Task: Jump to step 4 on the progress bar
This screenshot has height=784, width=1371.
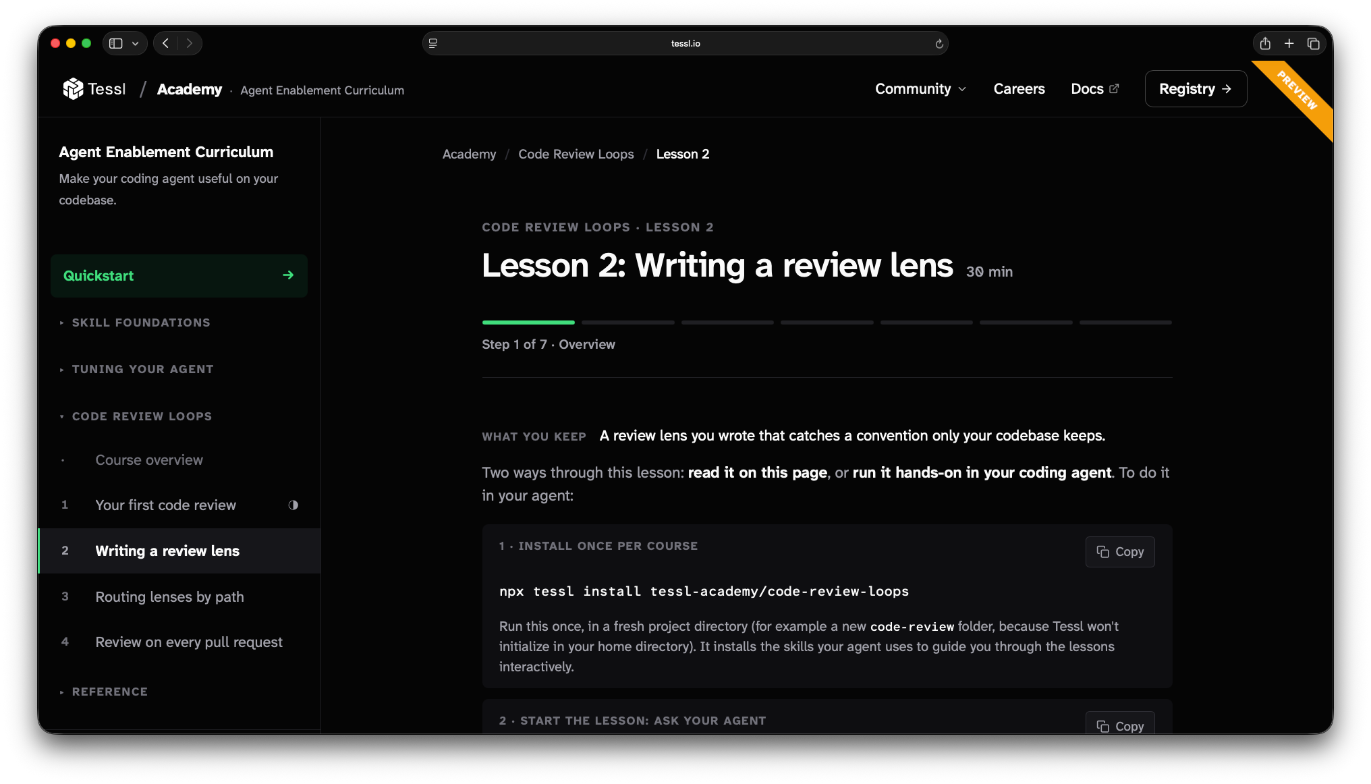Action: point(827,323)
